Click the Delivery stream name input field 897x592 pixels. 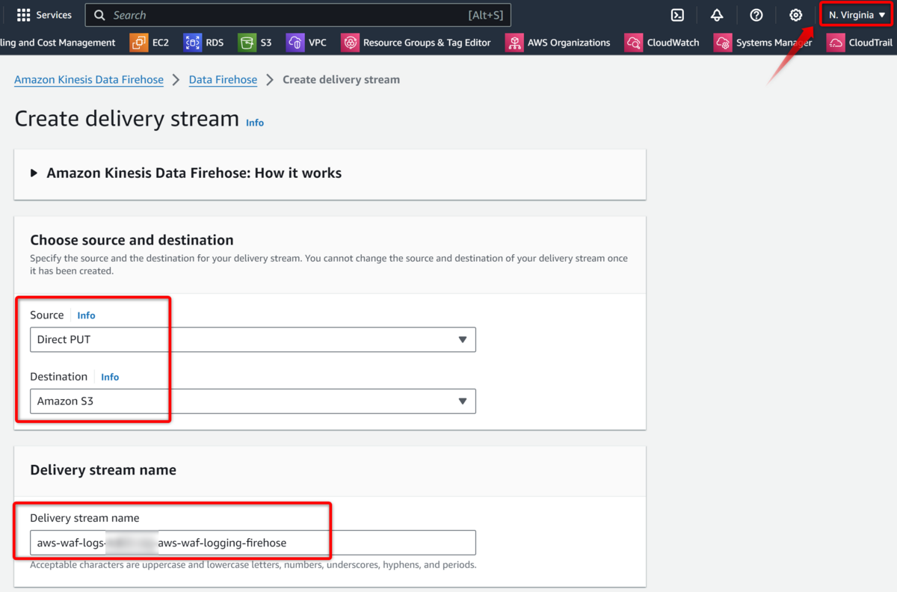point(253,543)
